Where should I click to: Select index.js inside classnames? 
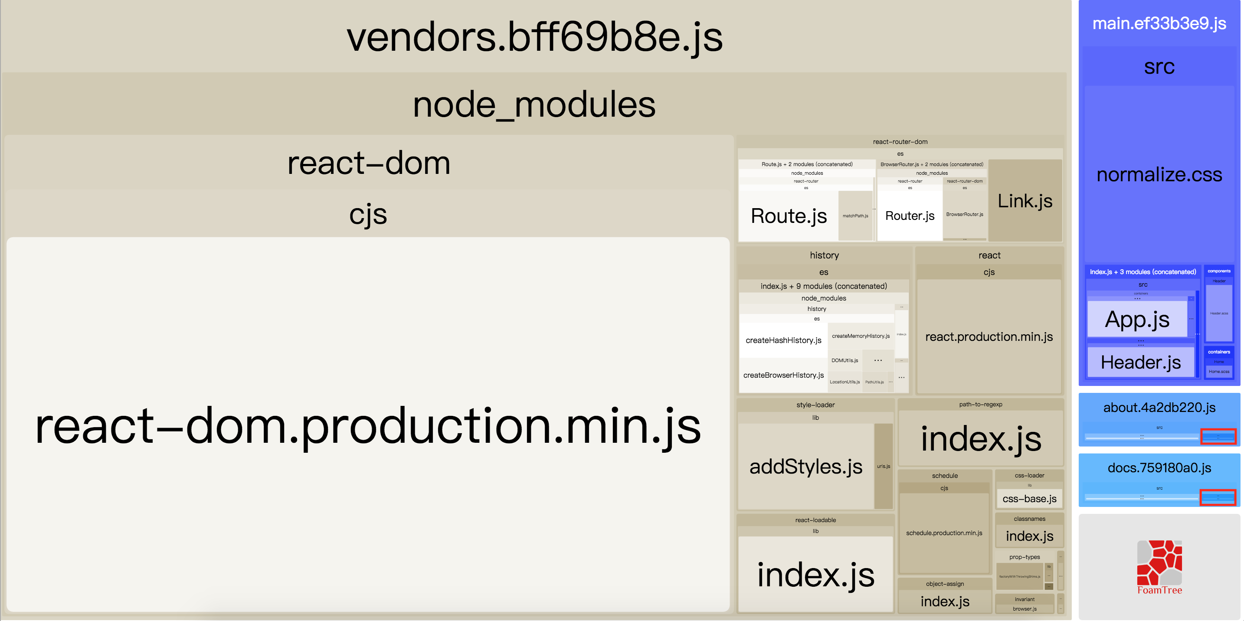coord(1030,536)
